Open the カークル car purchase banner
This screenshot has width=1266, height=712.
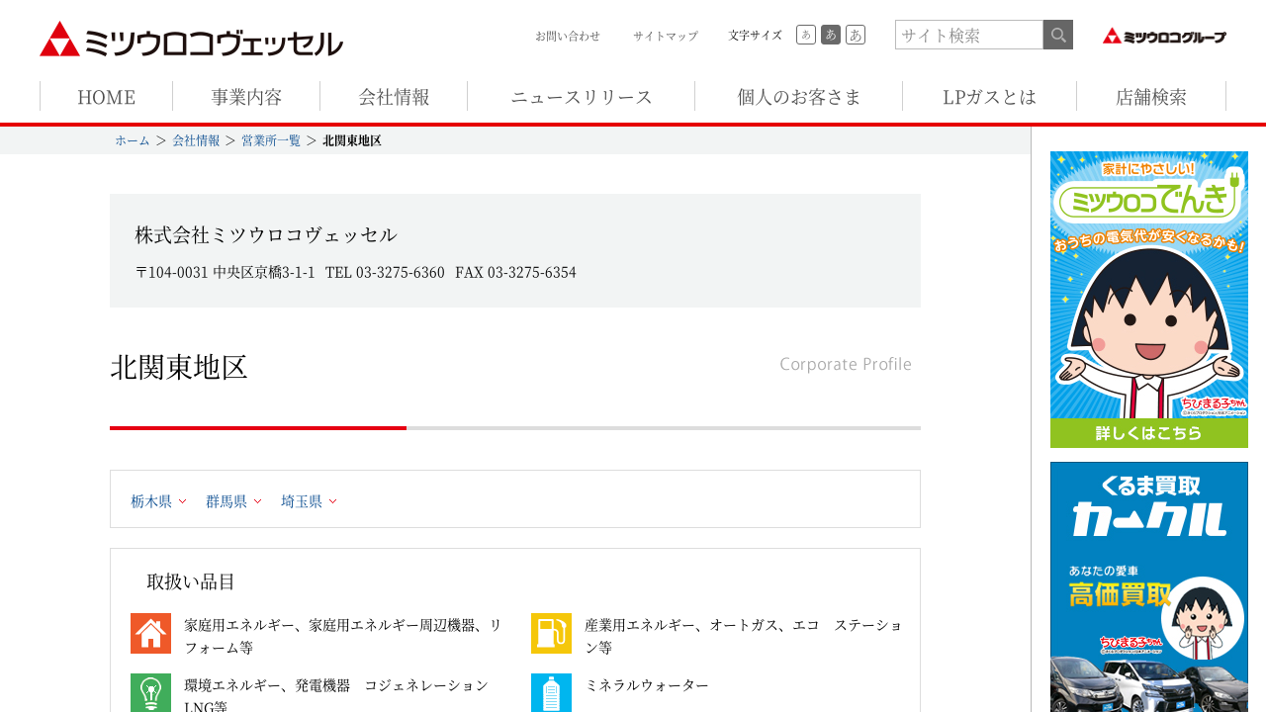(x=1148, y=586)
